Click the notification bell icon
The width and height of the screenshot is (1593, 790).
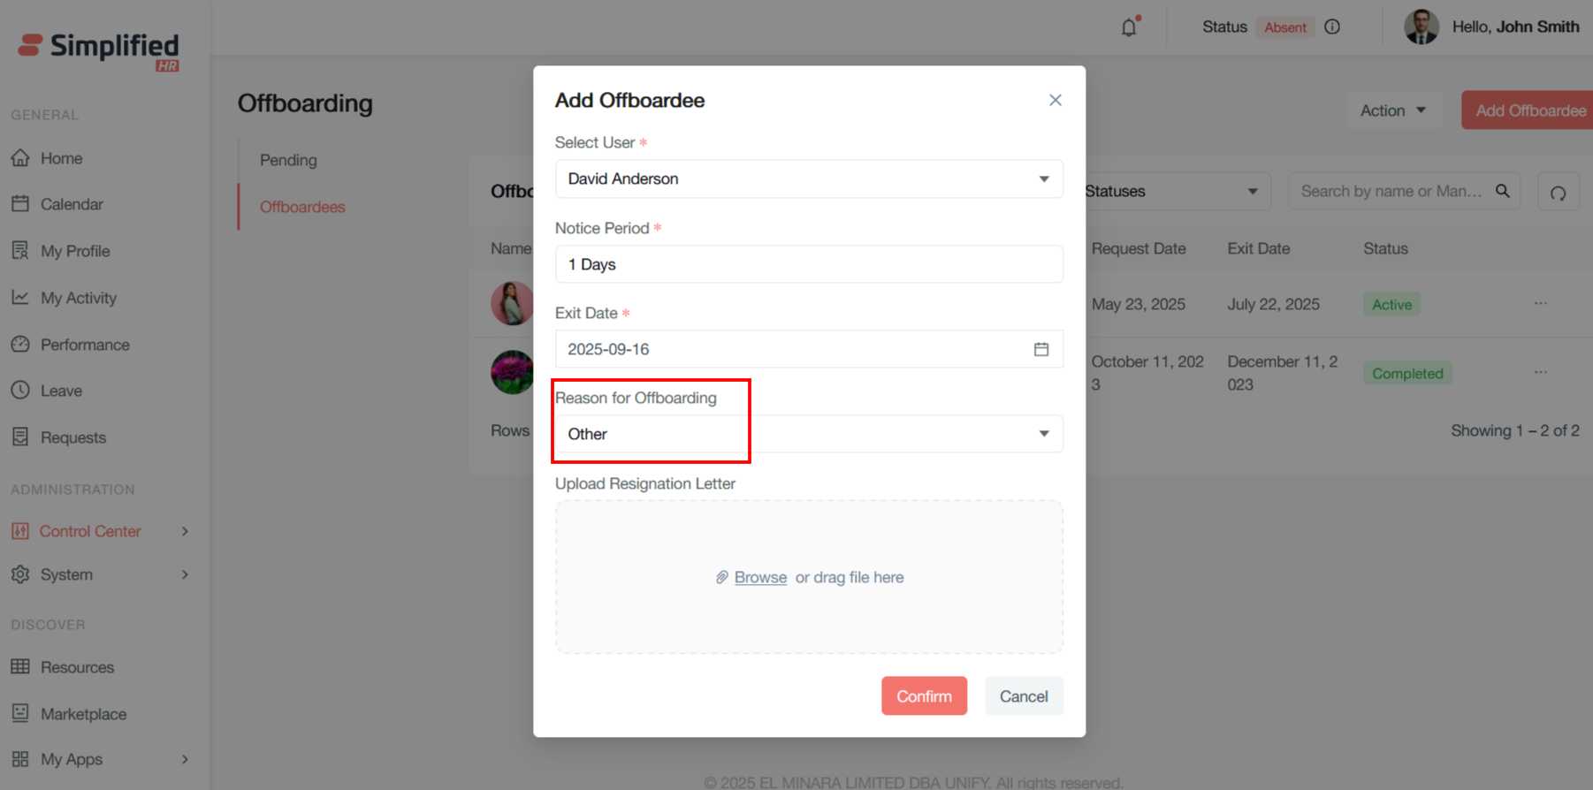pyautogui.click(x=1129, y=27)
